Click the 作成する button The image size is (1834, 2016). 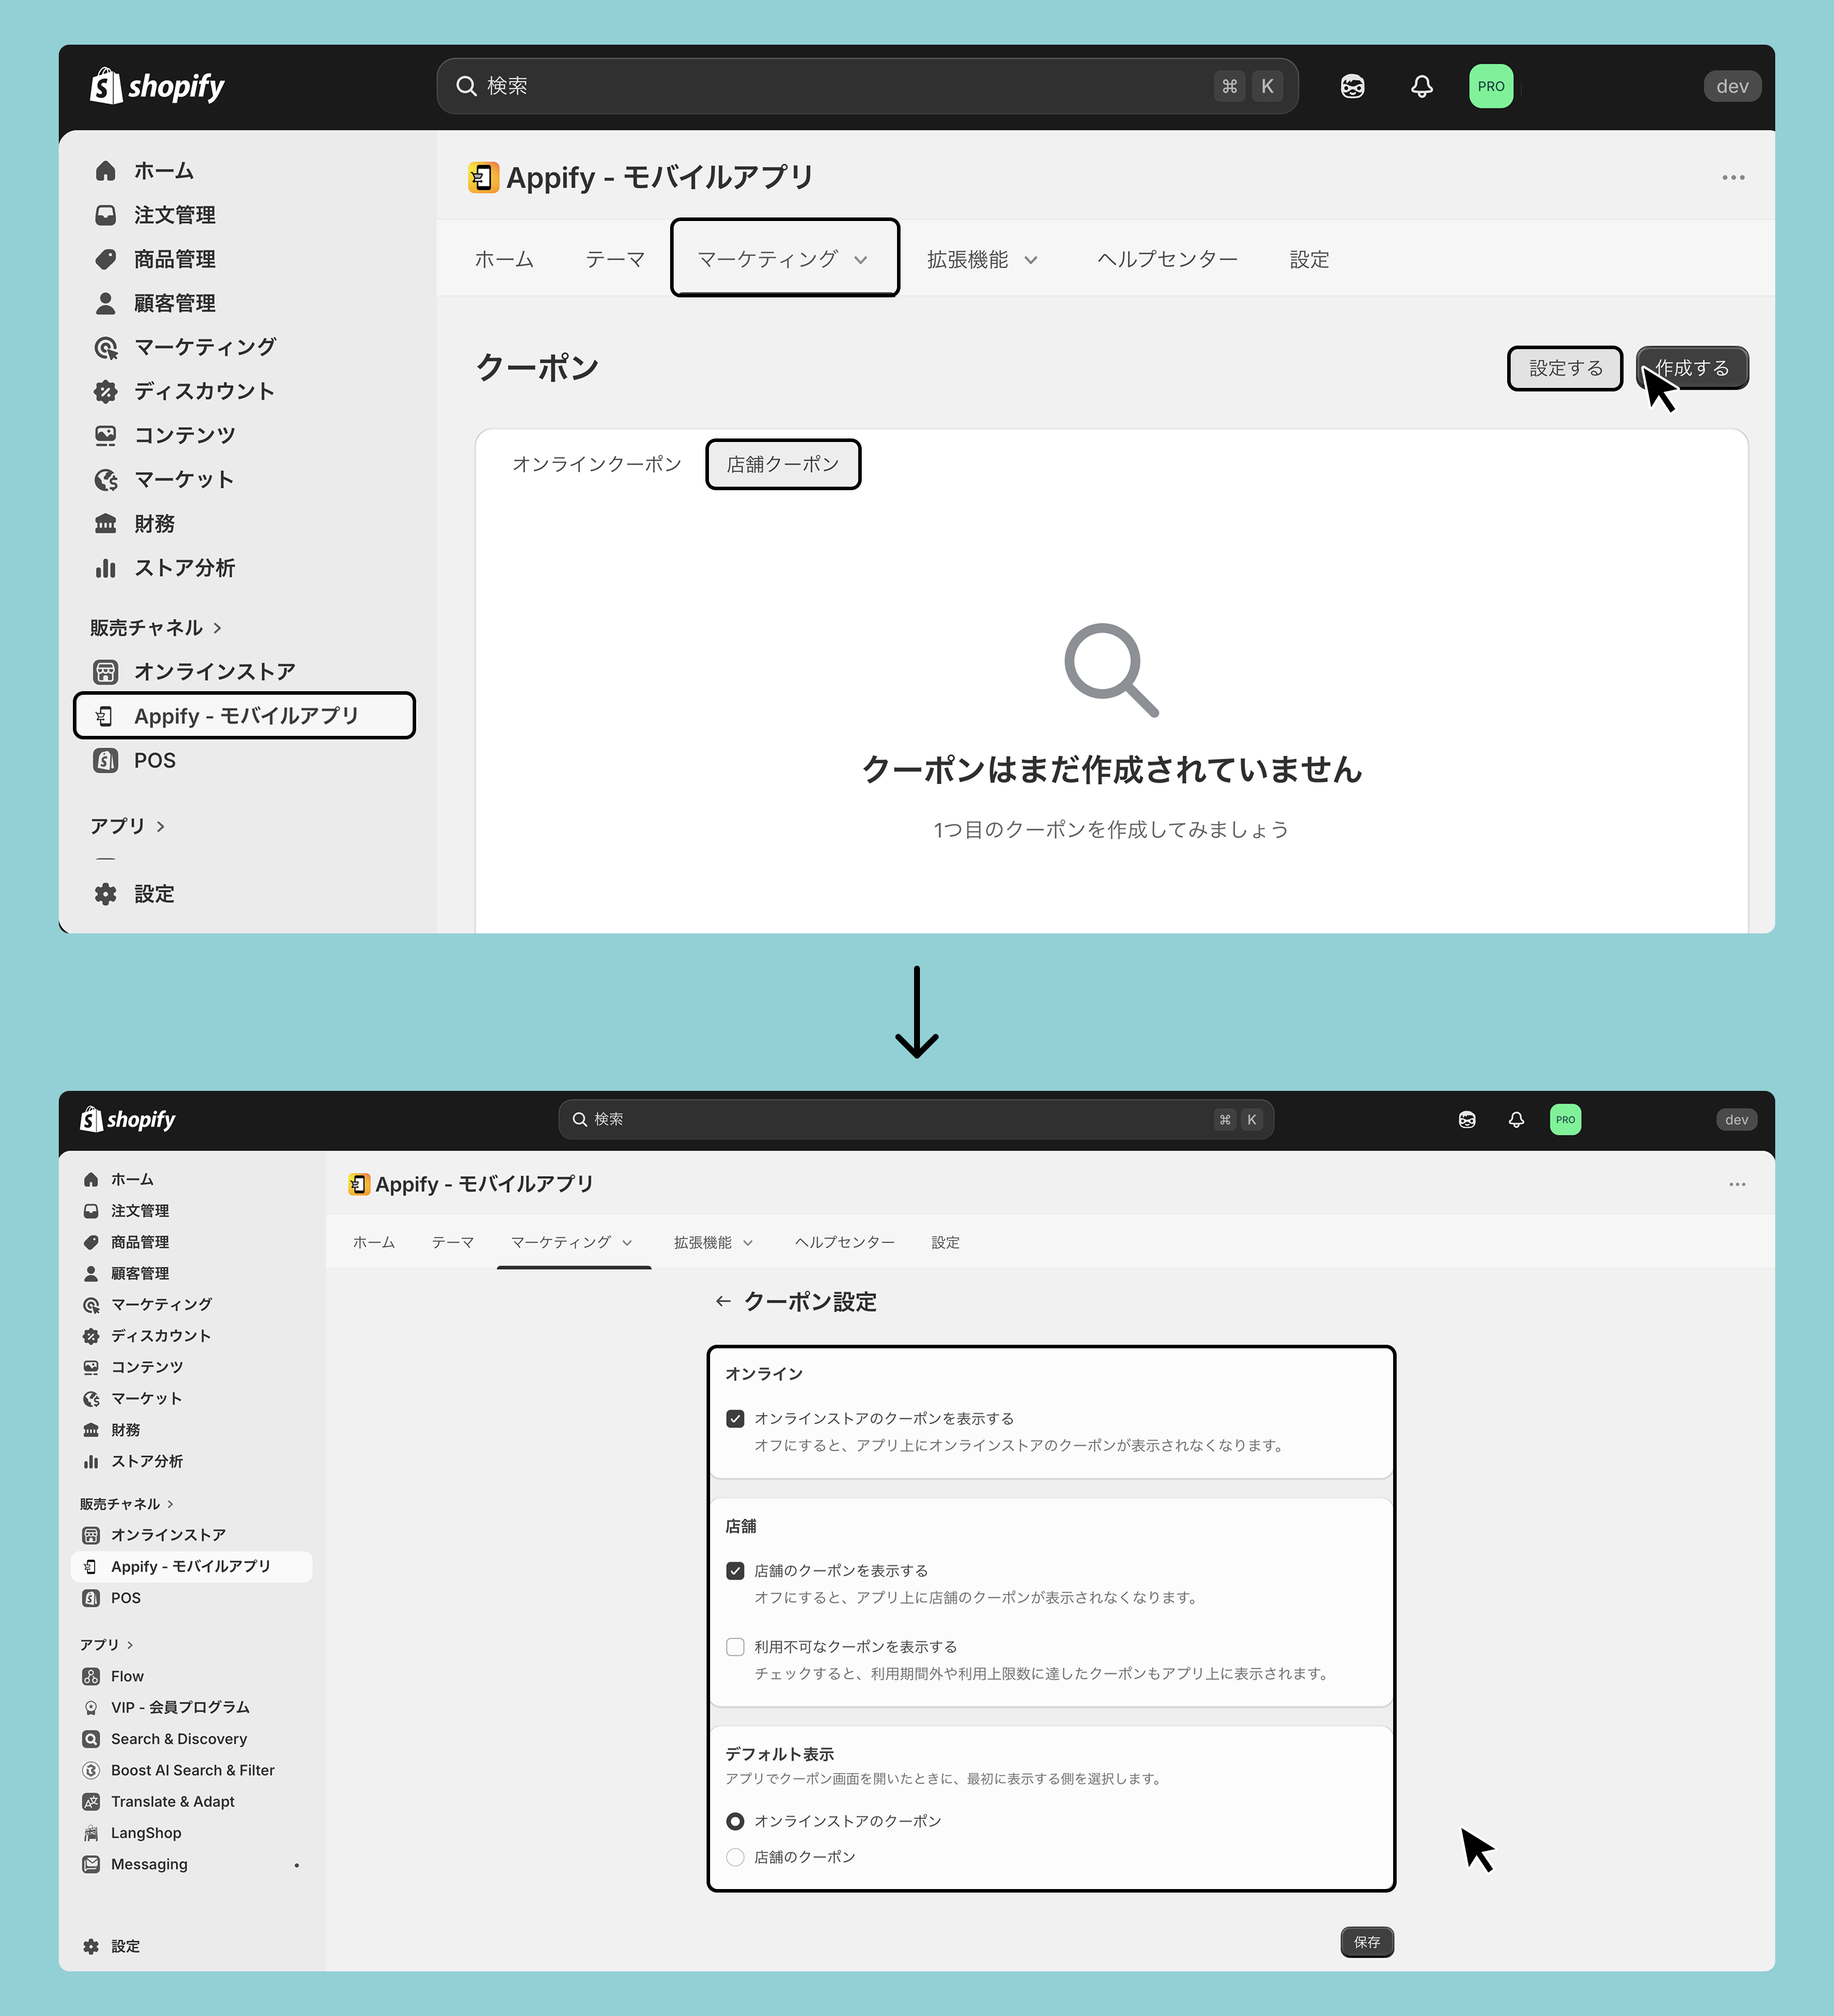pyautogui.click(x=1692, y=368)
